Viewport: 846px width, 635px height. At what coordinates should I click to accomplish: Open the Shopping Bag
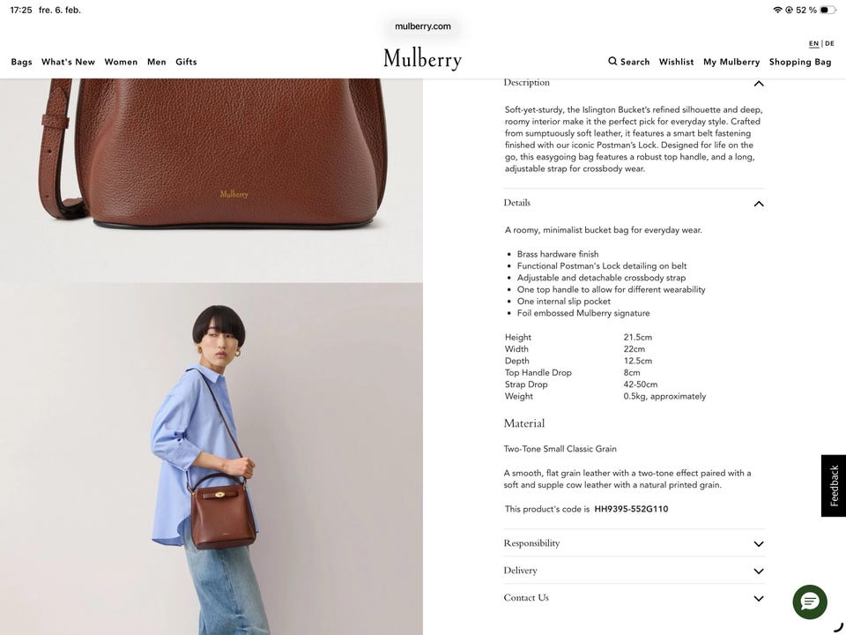click(800, 62)
